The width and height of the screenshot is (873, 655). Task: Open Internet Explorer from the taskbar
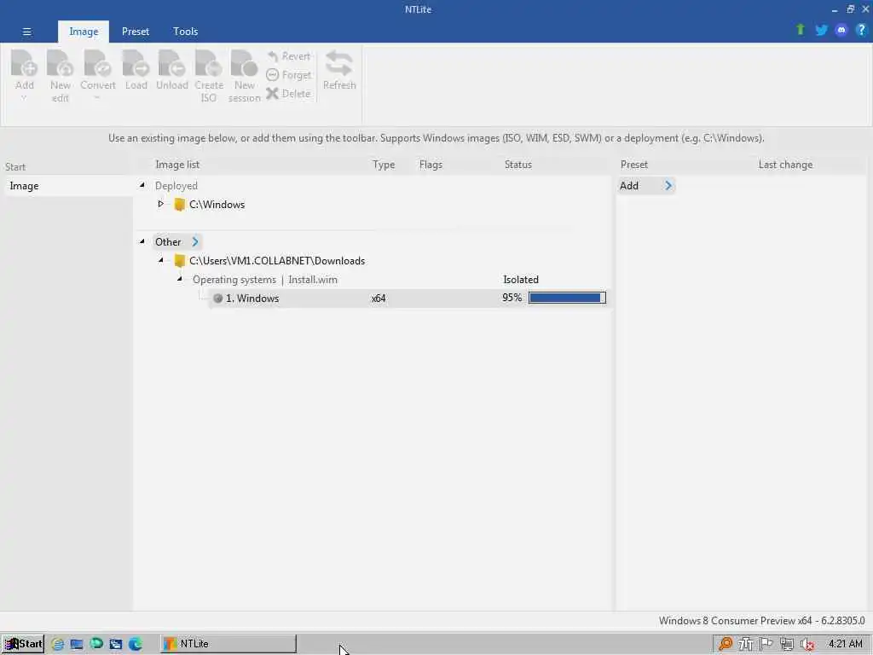click(x=57, y=645)
